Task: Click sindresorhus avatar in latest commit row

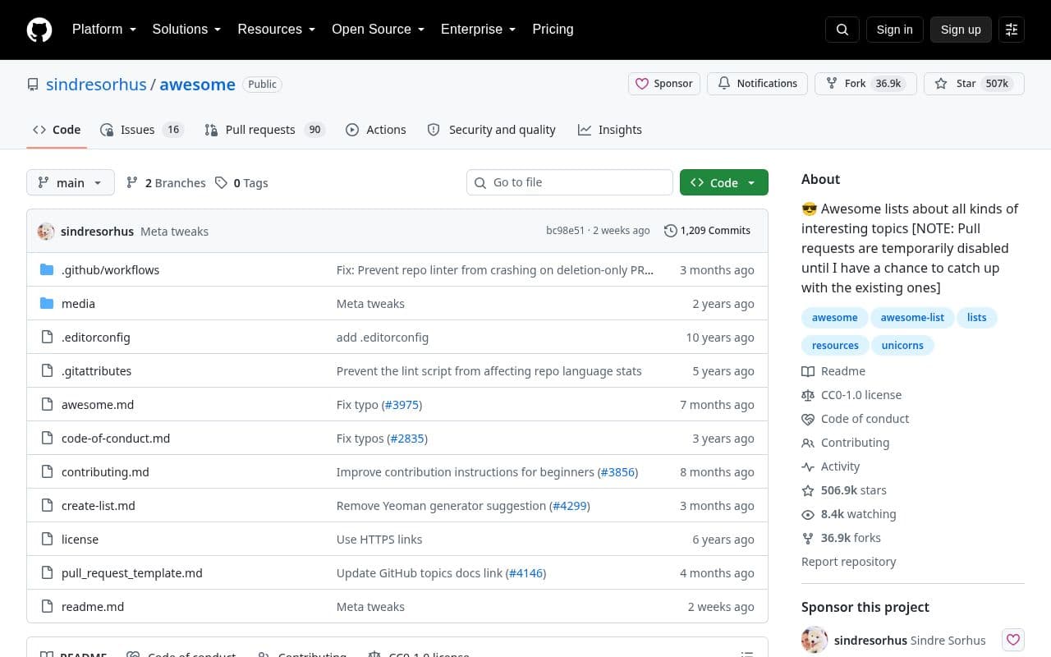Action: click(46, 232)
